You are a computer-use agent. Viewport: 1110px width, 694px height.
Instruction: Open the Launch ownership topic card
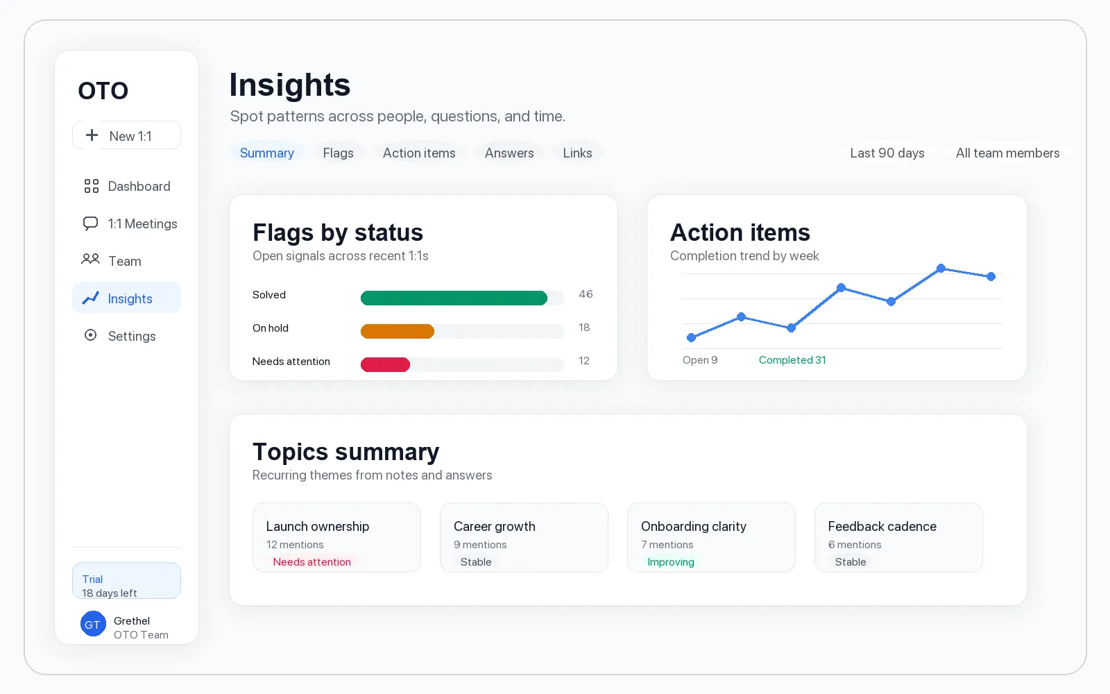pyautogui.click(x=336, y=538)
